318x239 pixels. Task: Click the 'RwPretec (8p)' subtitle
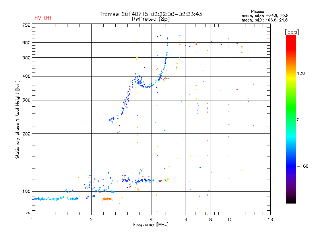pyautogui.click(x=151, y=19)
